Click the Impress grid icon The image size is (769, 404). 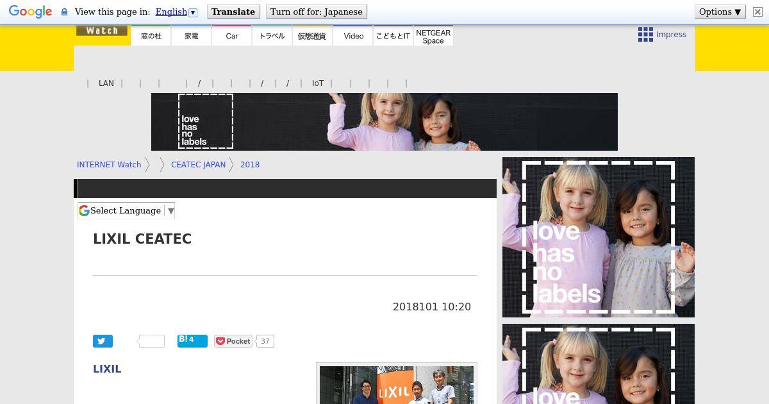645,35
